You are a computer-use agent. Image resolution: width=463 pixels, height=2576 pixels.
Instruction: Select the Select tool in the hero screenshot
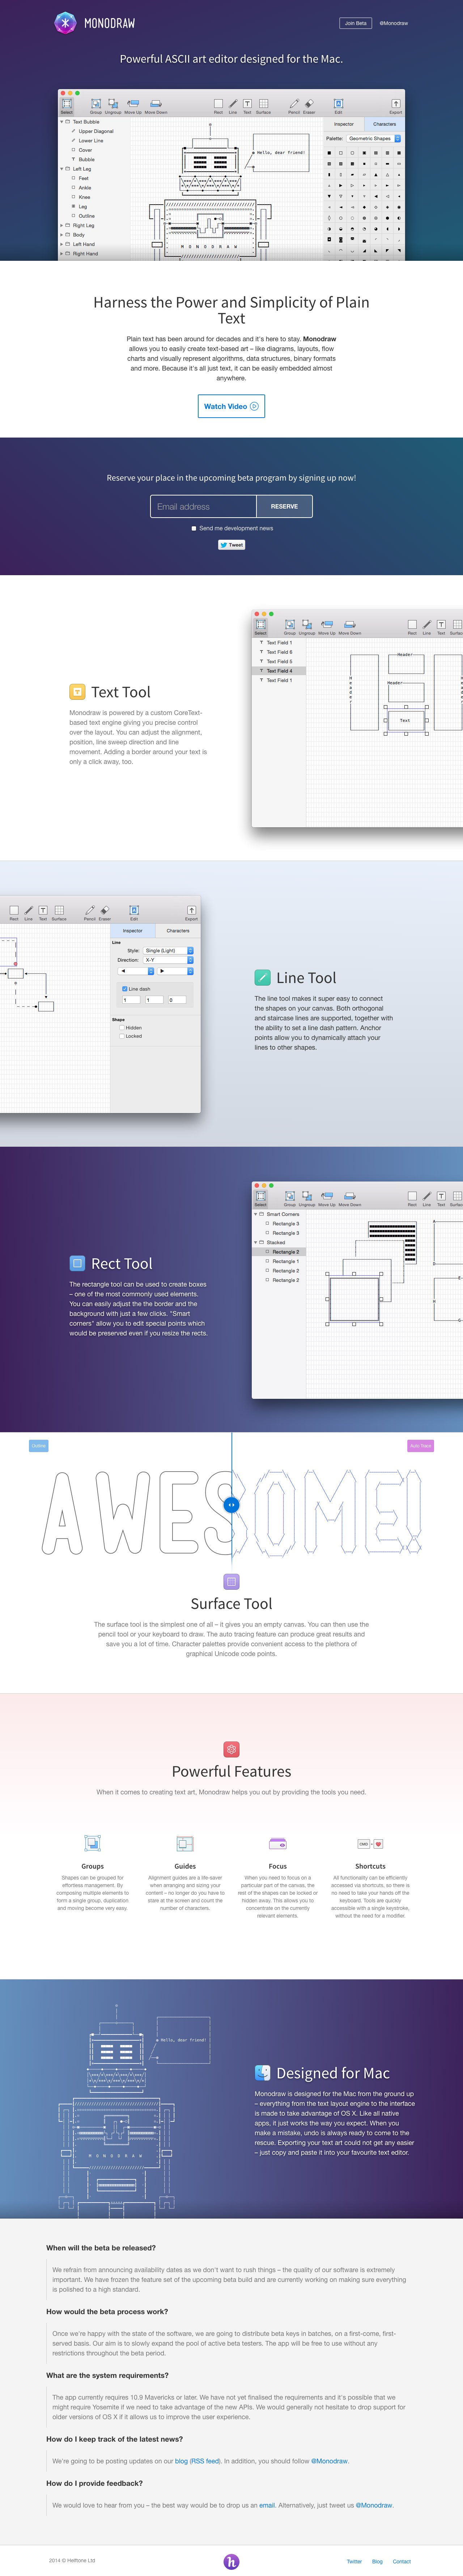point(67,106)
